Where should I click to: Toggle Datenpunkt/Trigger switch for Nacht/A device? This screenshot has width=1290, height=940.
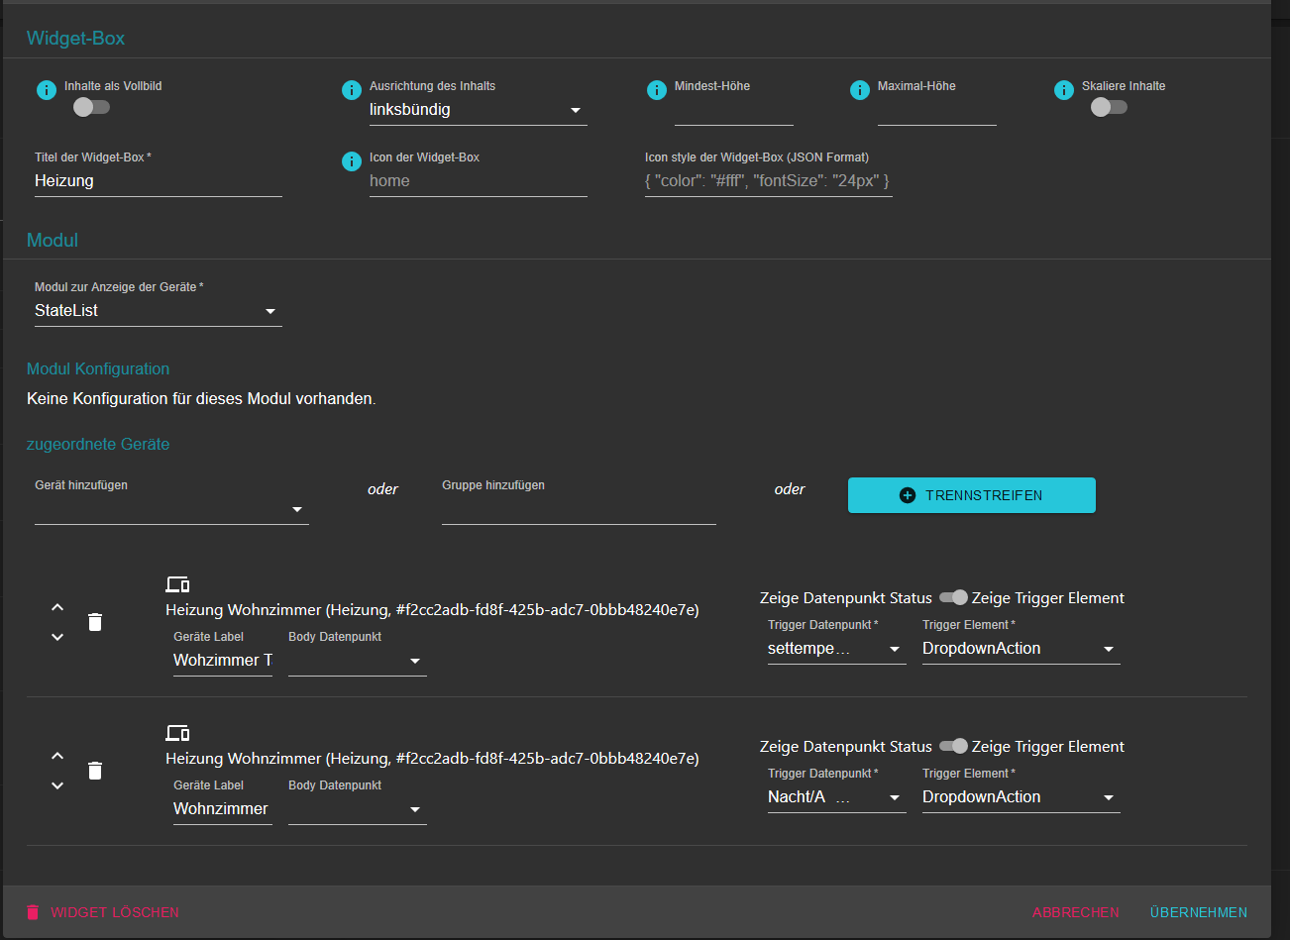(953, 746)
